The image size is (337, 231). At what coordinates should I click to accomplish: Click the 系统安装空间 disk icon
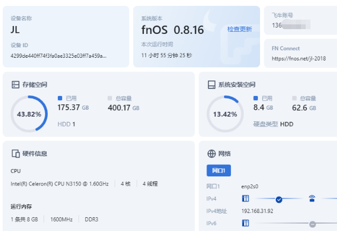(x=211, y=85)
